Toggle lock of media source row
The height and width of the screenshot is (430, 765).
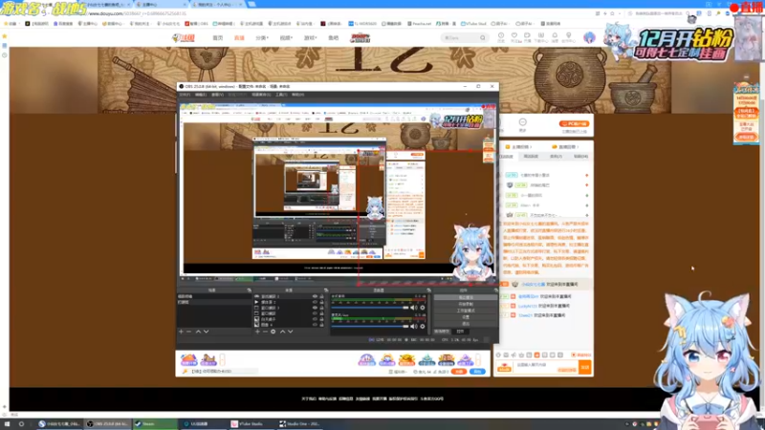321,302
